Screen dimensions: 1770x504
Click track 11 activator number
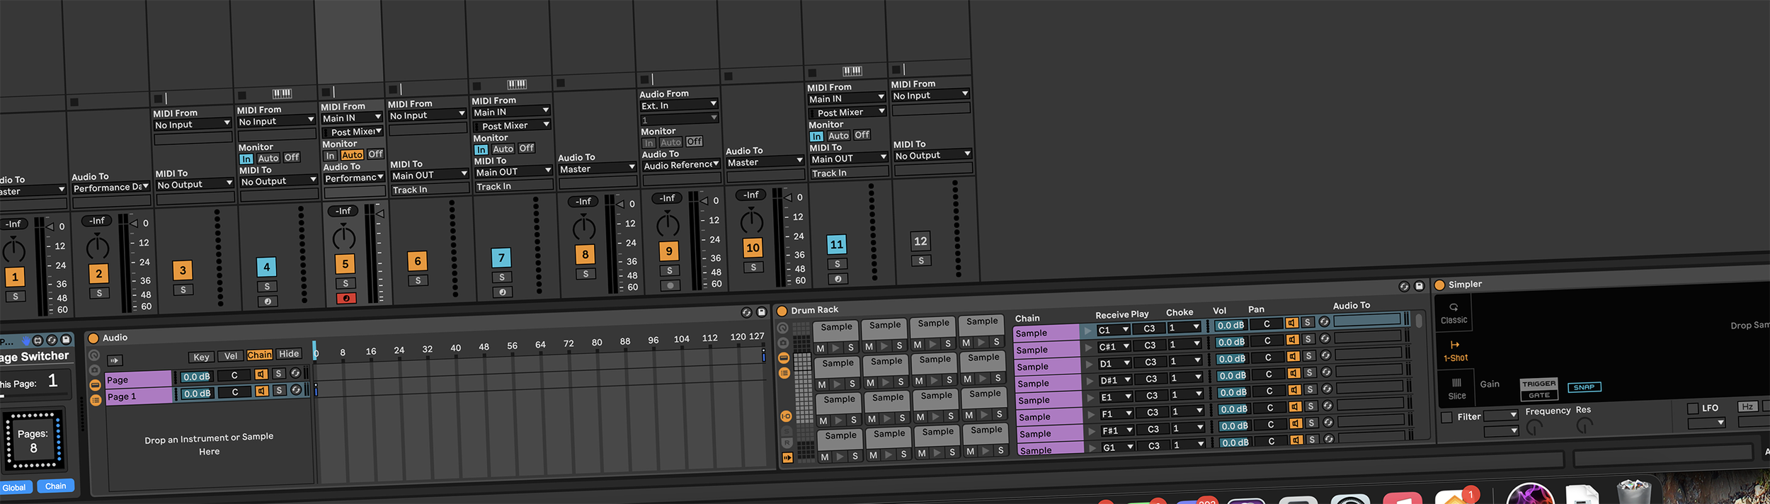836,244
